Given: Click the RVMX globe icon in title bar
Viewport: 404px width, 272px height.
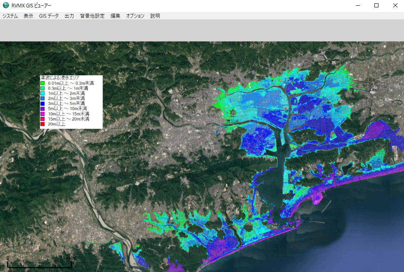Looking at the screenshot, I should click(x=6, y=5).
